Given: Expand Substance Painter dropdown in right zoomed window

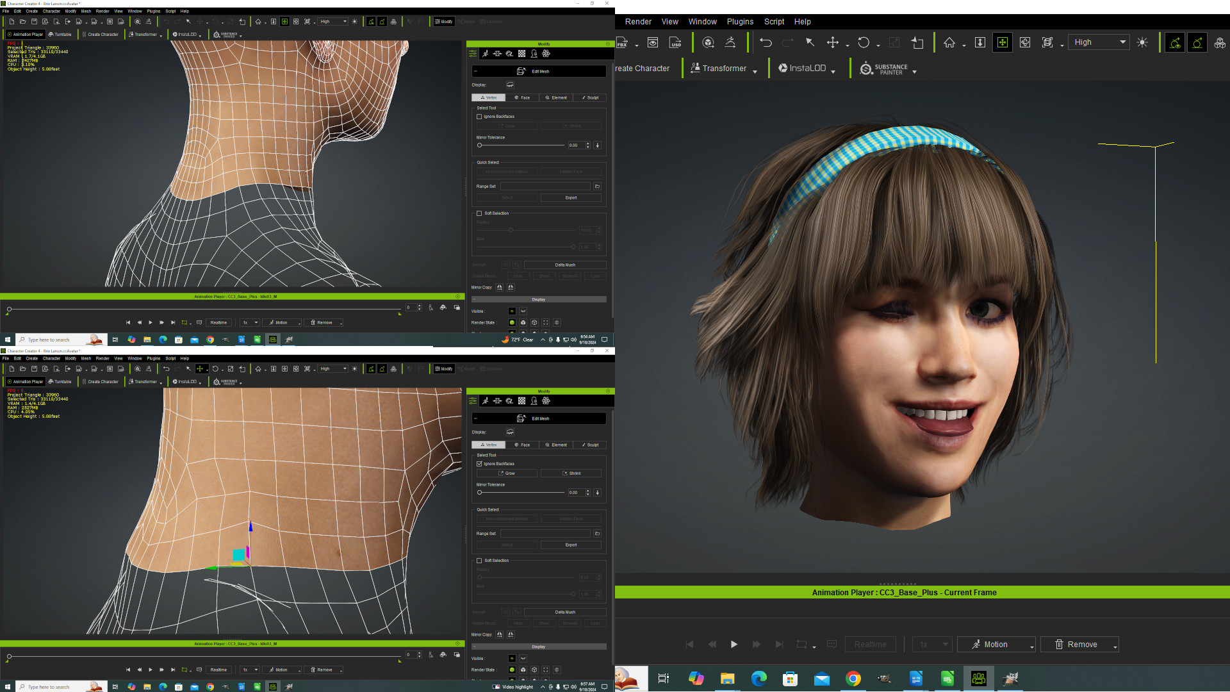Looking at the screenshot, I should (915, 71).
